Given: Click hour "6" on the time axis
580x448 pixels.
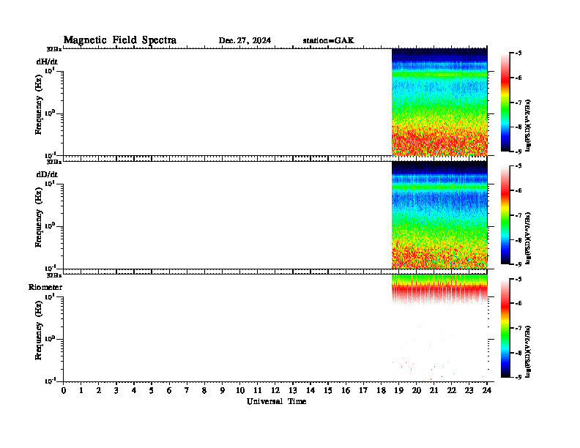Looking at the screenshot, I should [169, 390].
